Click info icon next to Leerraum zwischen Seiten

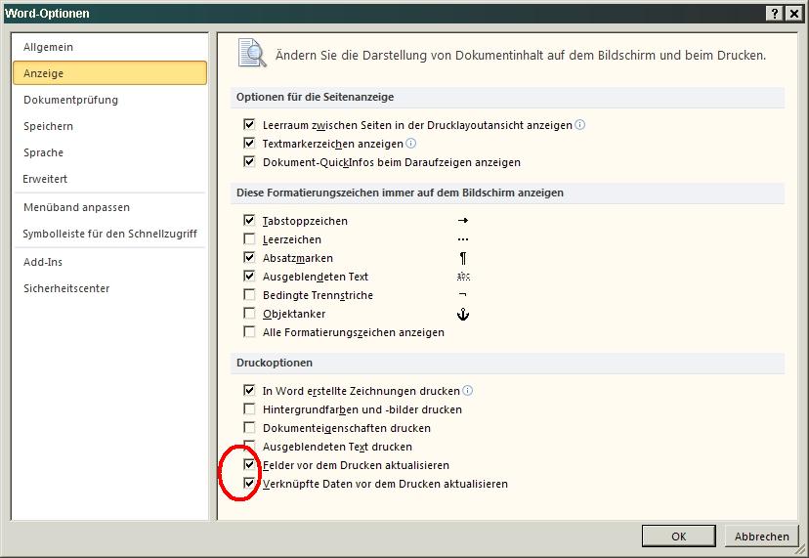(580, 125)
